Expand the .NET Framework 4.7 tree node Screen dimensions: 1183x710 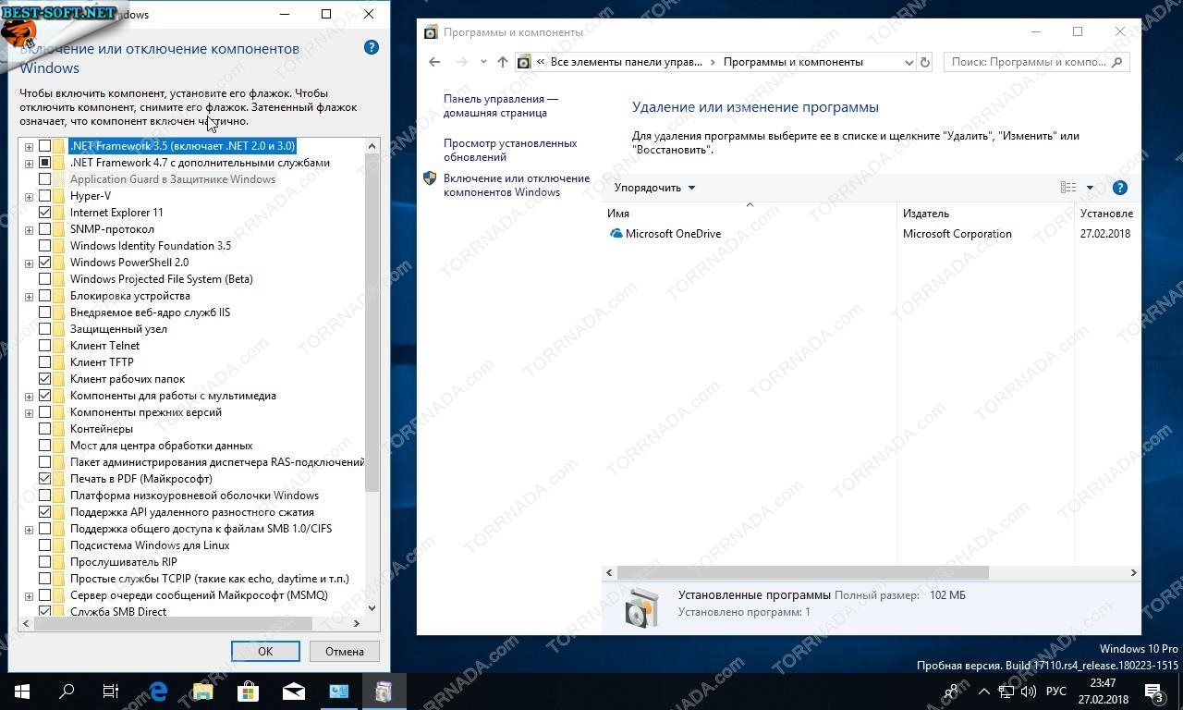point(29,163)
